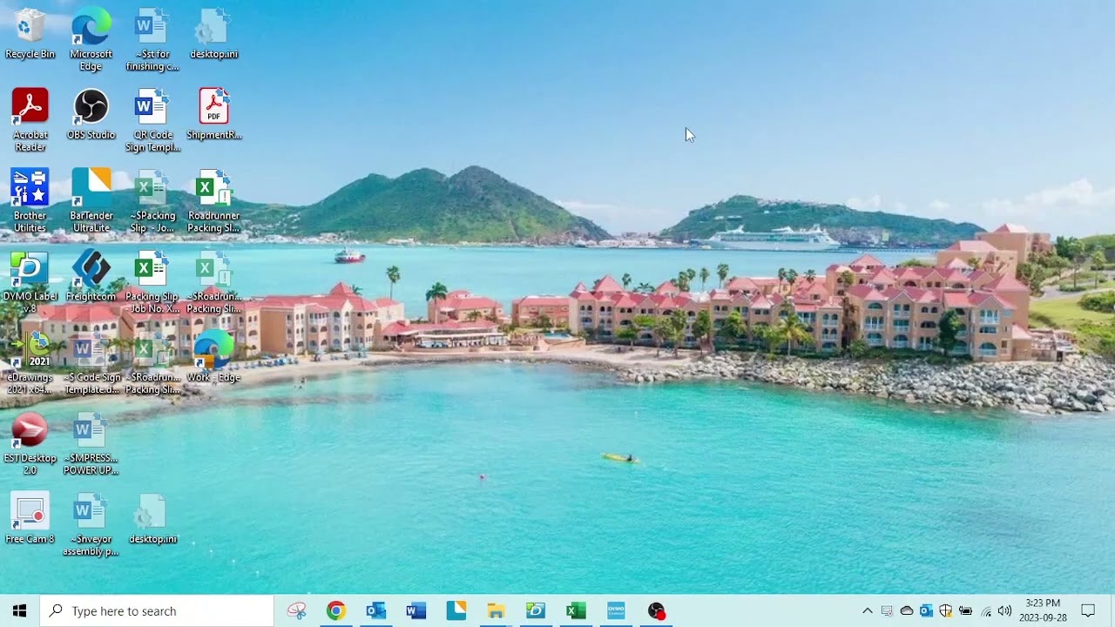Open DYMO Connect from the taskbar
Viewport: 1115px width, 627px height.
[x=616, y=611]
